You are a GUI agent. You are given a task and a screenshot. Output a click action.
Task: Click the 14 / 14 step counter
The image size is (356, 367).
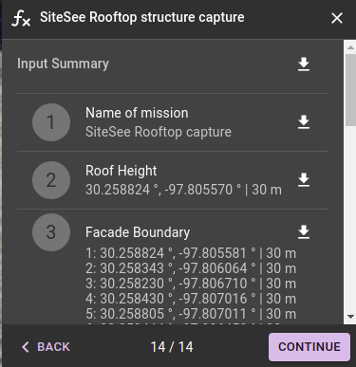[x=172, y=347]
